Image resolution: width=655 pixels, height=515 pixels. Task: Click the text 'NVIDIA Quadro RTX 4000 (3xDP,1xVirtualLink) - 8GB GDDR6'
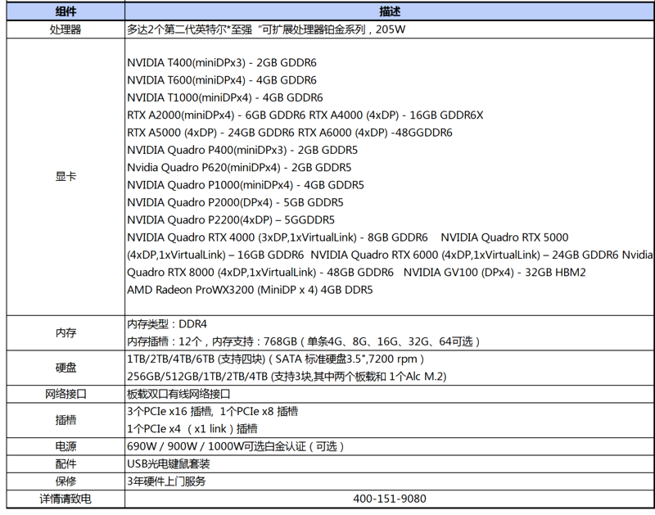(x=278, y=237)
